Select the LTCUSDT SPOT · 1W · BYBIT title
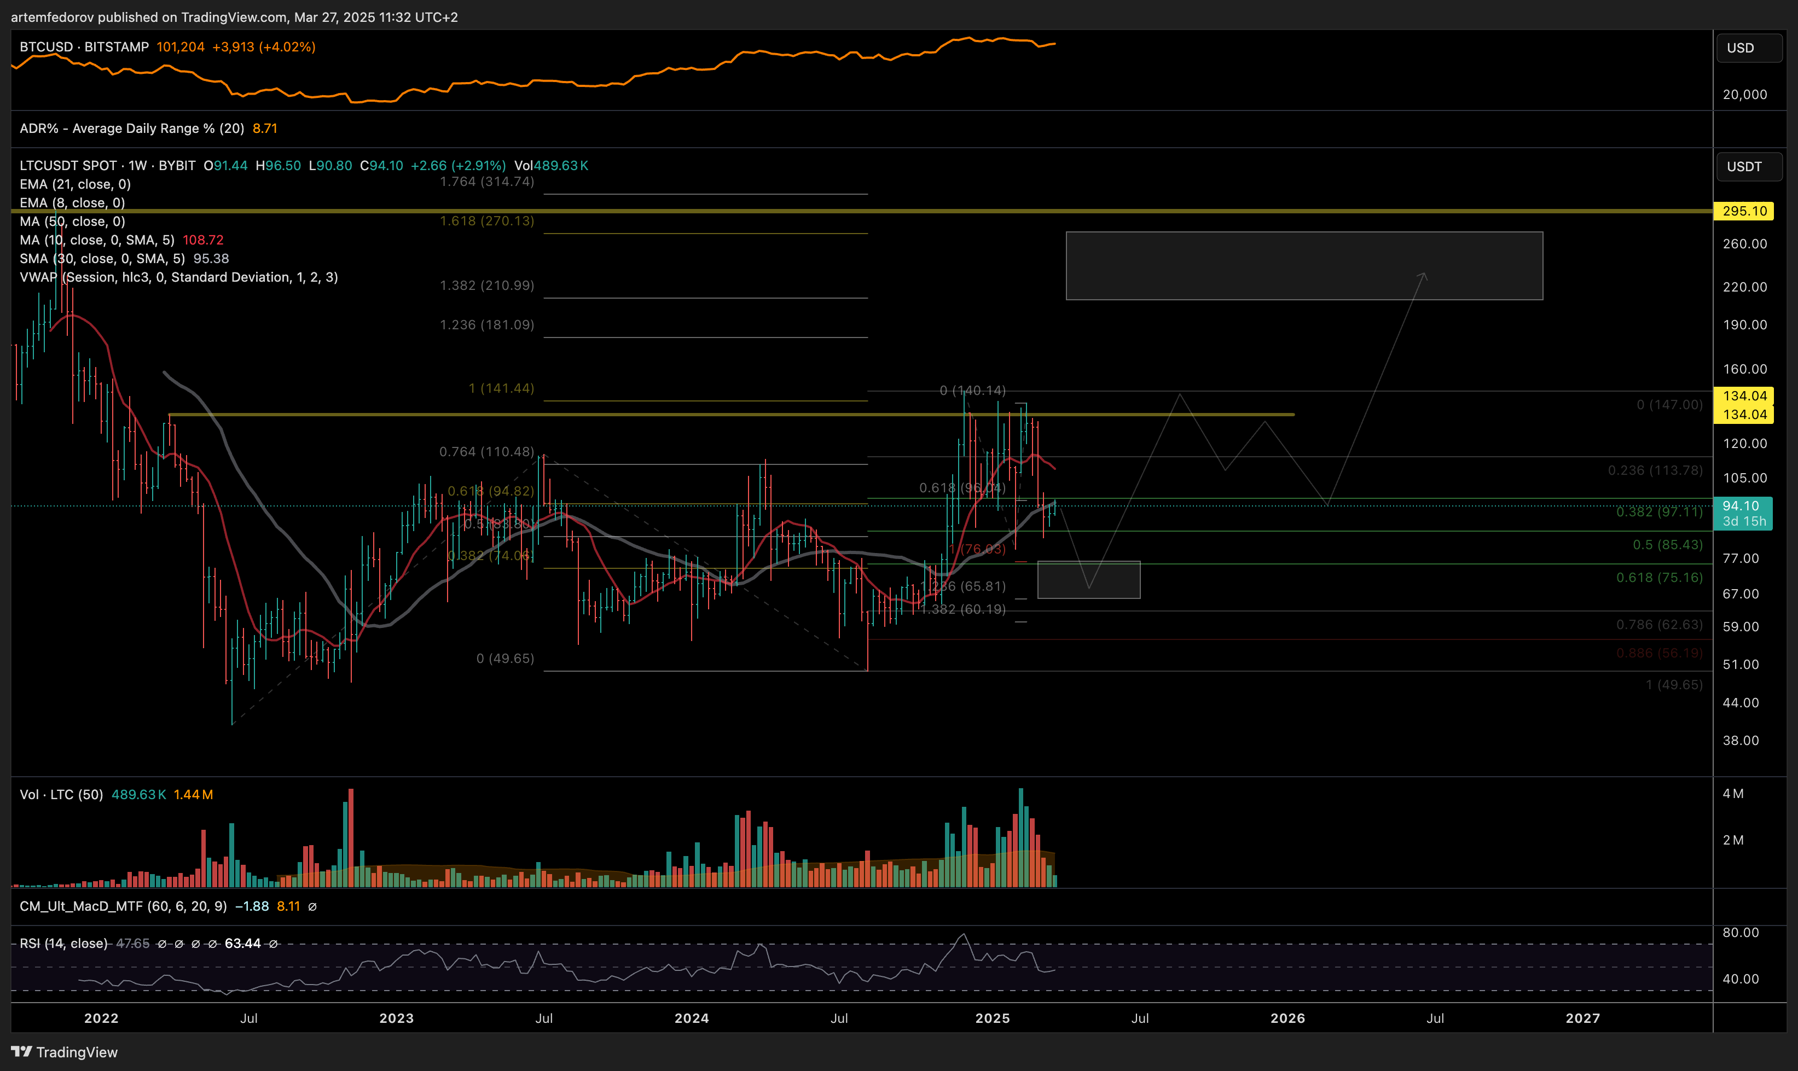 pyautogui.click(x=108, y=166)
